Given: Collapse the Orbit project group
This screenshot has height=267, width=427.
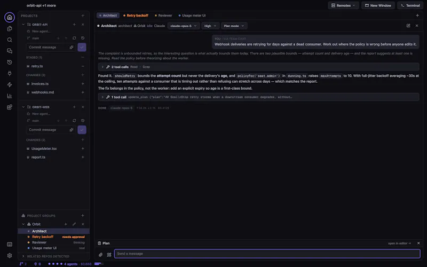Looking at the screenshot, I should [23, 224].
